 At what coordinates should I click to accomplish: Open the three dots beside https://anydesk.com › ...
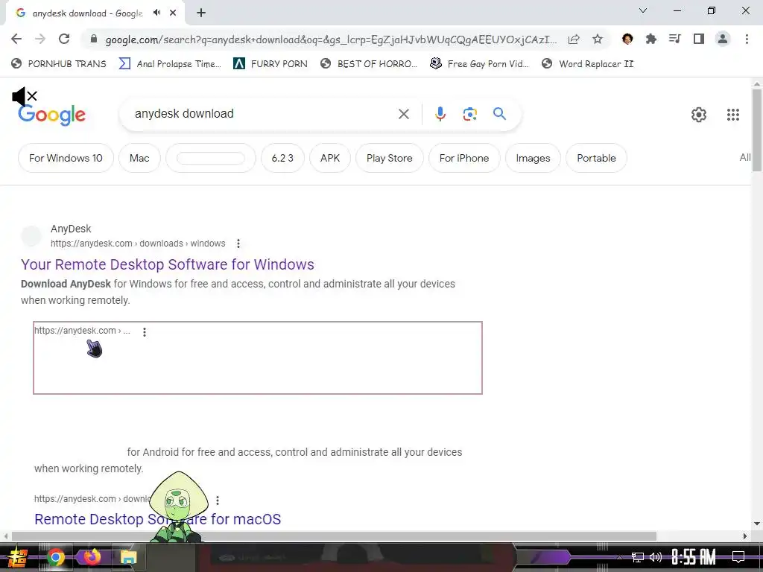tap(144, 331)
